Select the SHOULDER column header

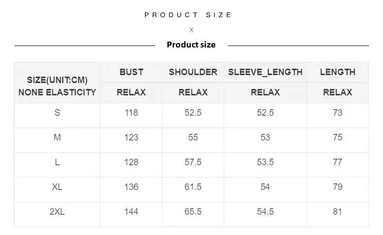(193, 72)
